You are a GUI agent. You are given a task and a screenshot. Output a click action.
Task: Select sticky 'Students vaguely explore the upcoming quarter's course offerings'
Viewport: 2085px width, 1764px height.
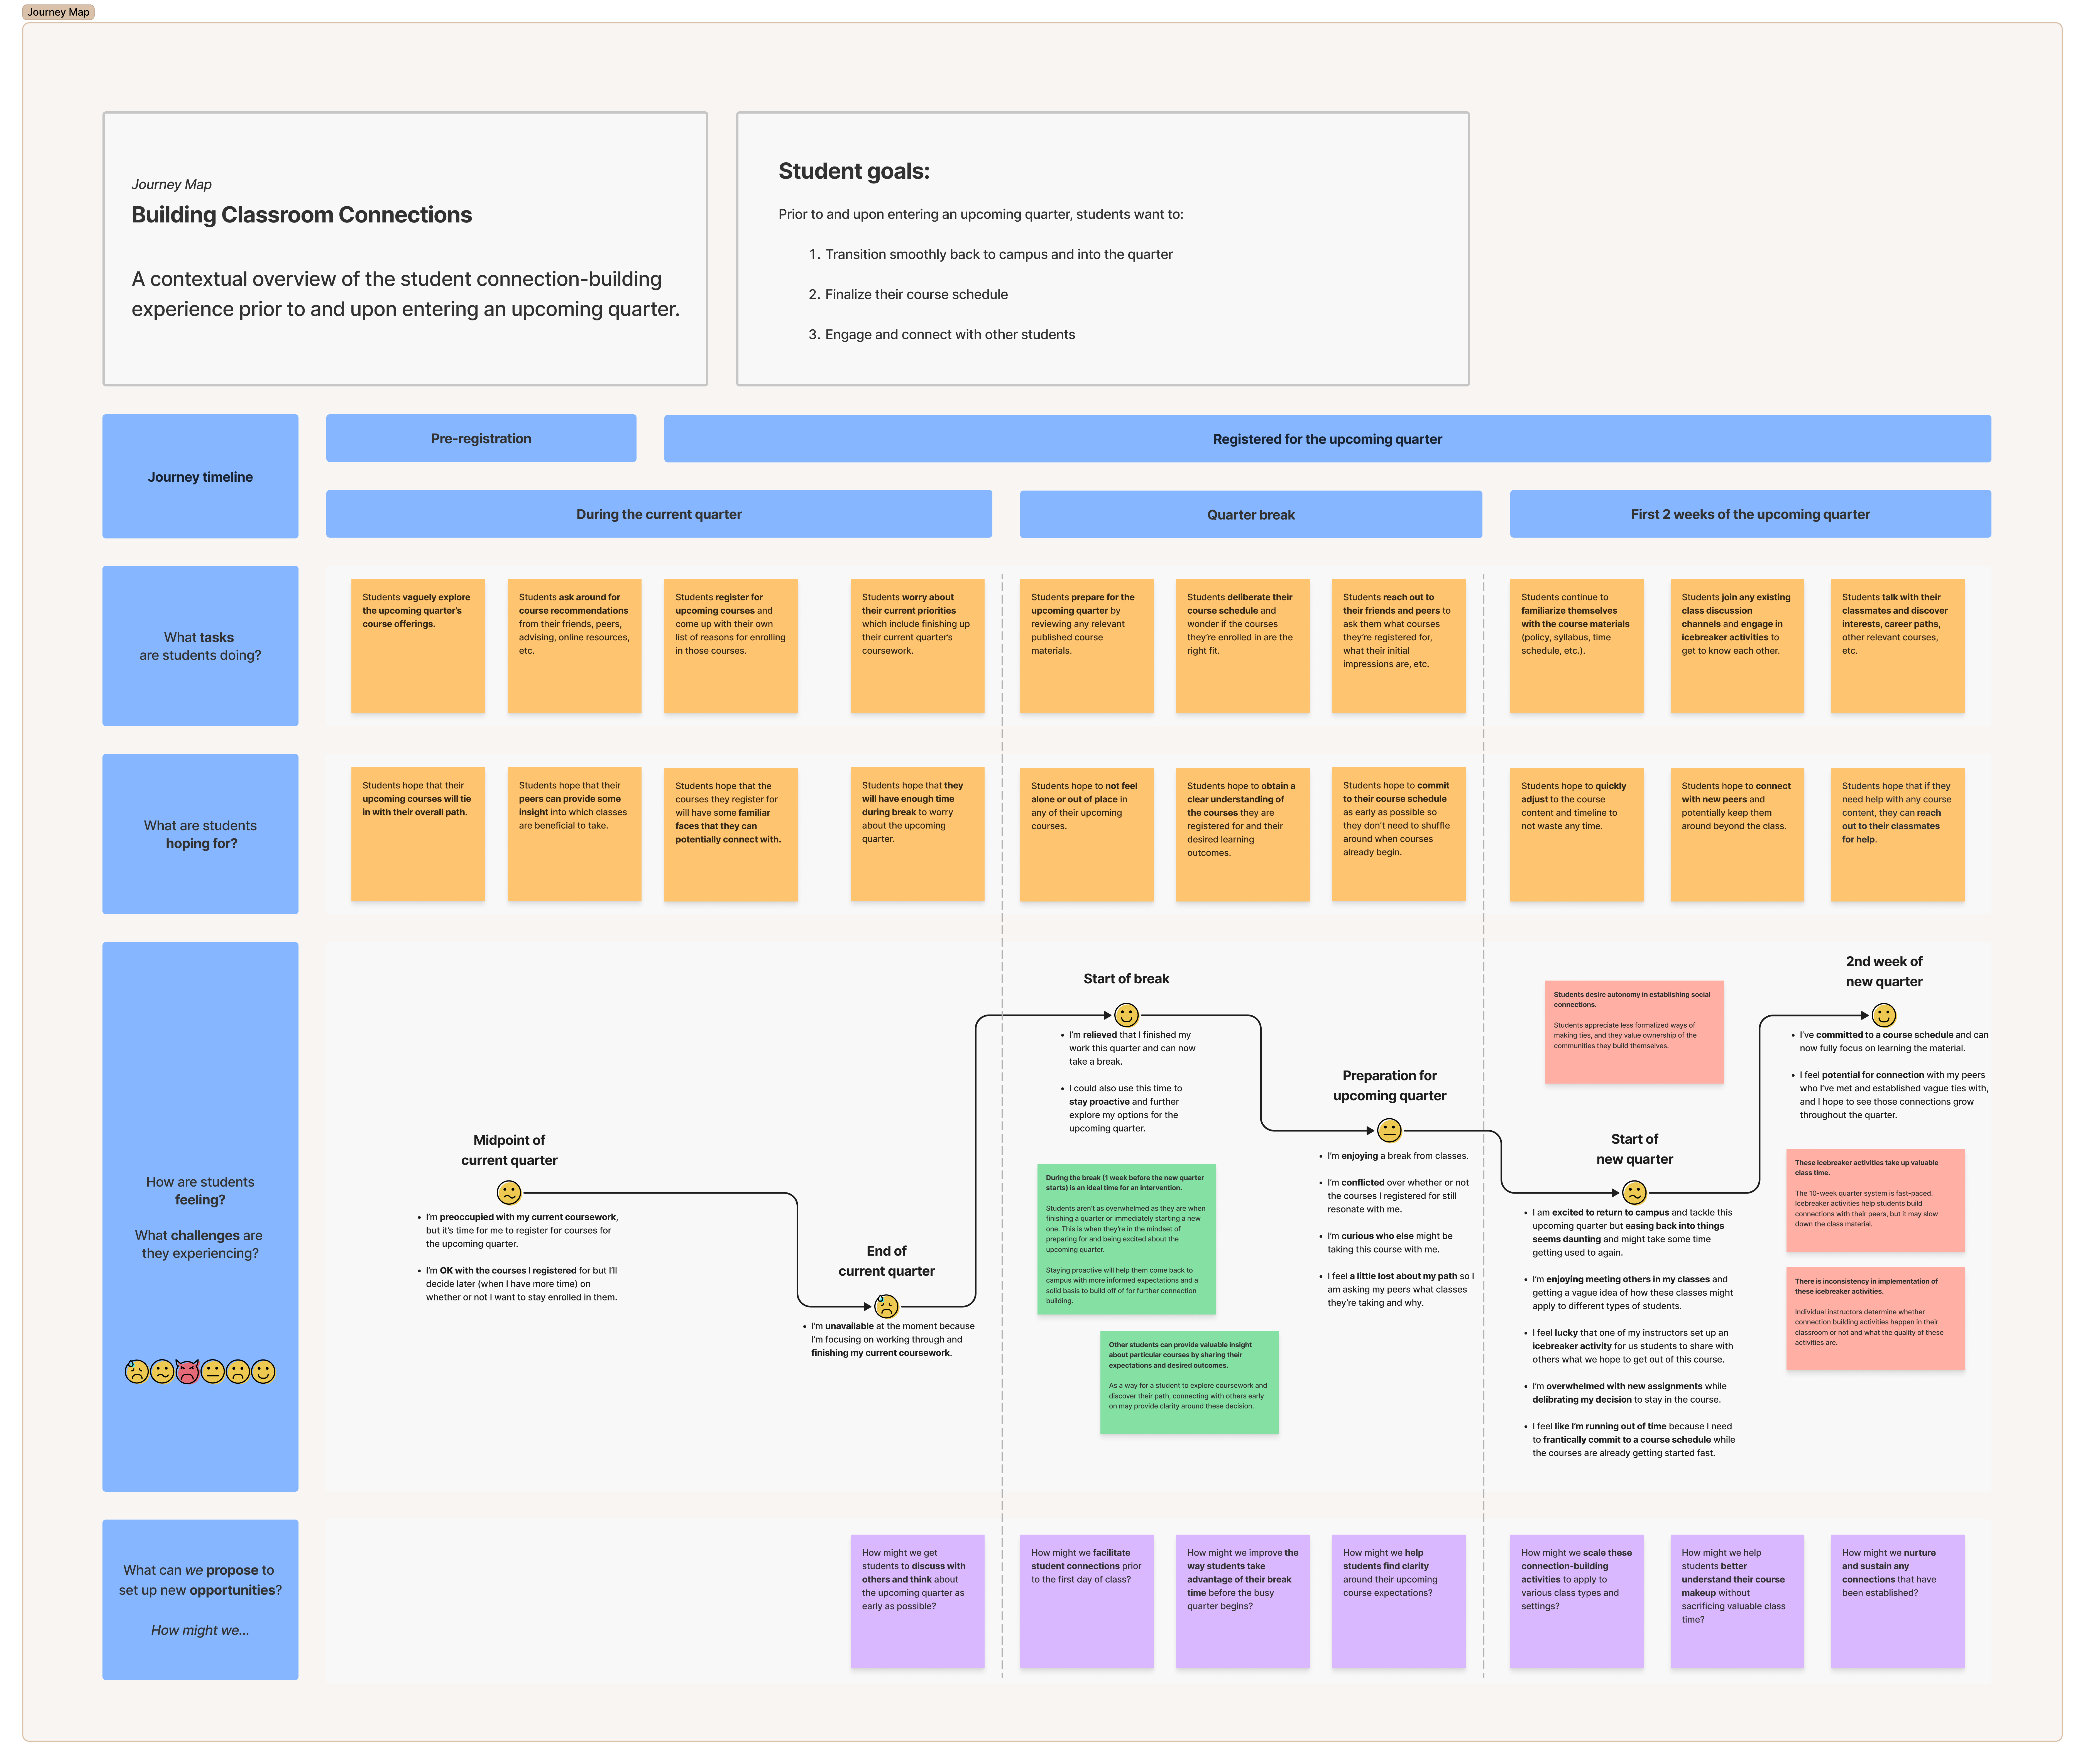tap(418, 646)
